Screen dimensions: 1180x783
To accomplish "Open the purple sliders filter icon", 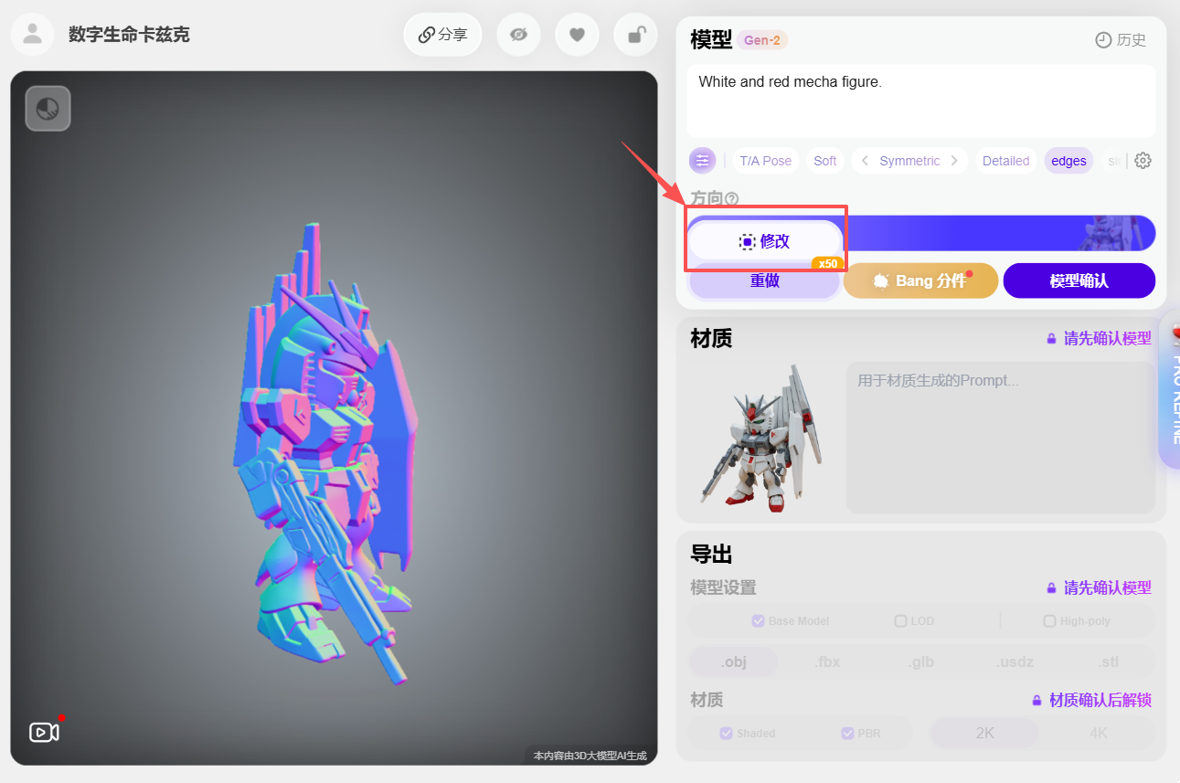I will pyautogui.click(x=702, y=160).
